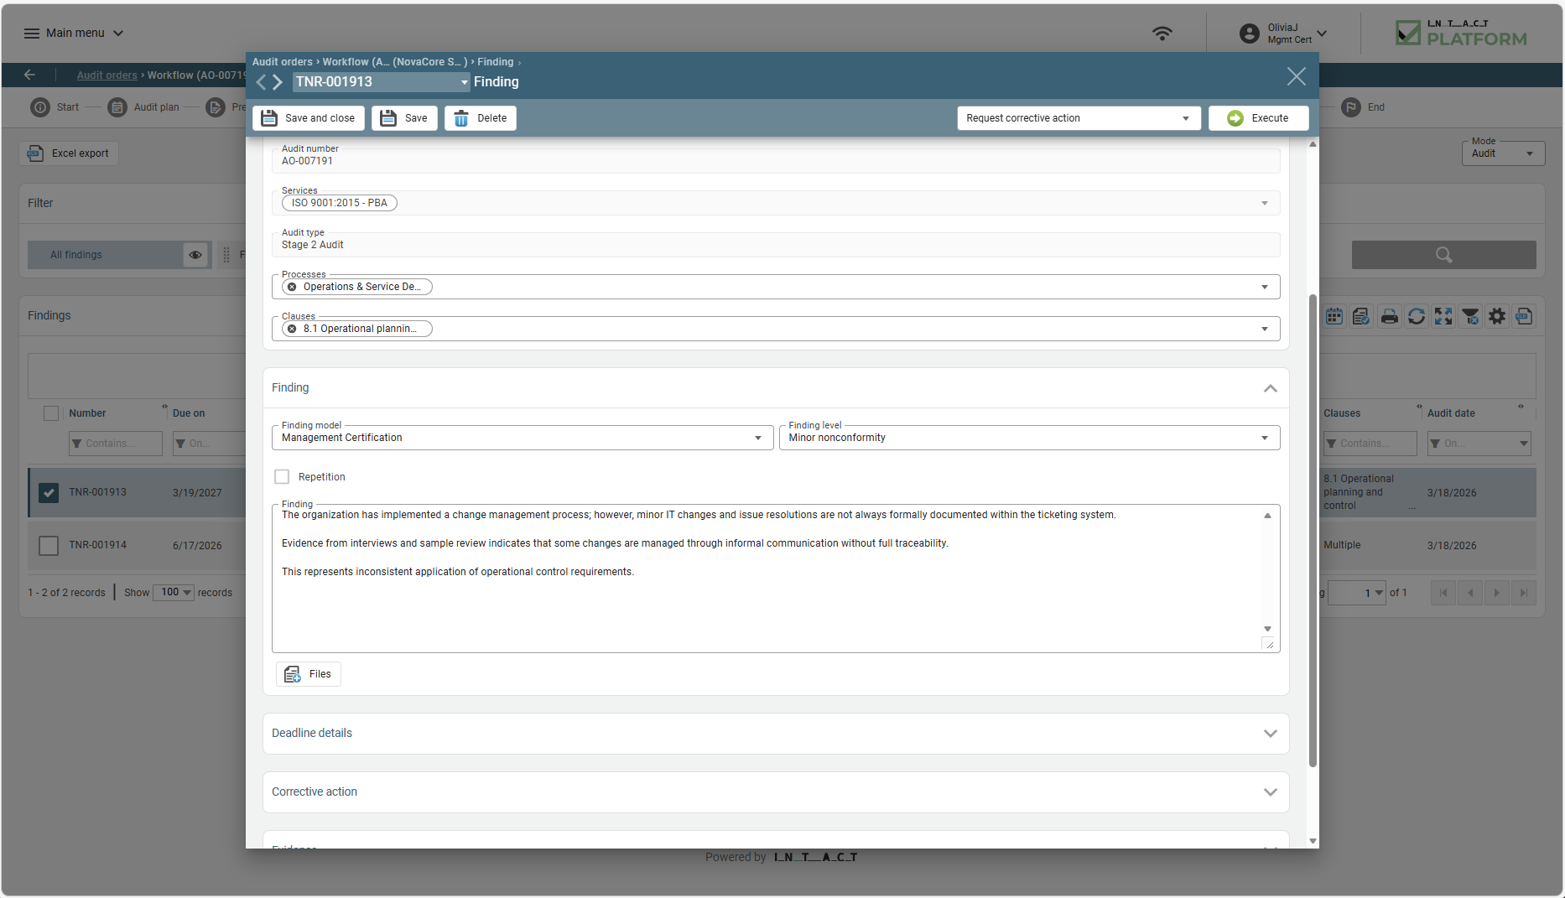This screenshot has width=1565, height=898.
Task: Click the Audit number field AO-007191
Action: 776,161
